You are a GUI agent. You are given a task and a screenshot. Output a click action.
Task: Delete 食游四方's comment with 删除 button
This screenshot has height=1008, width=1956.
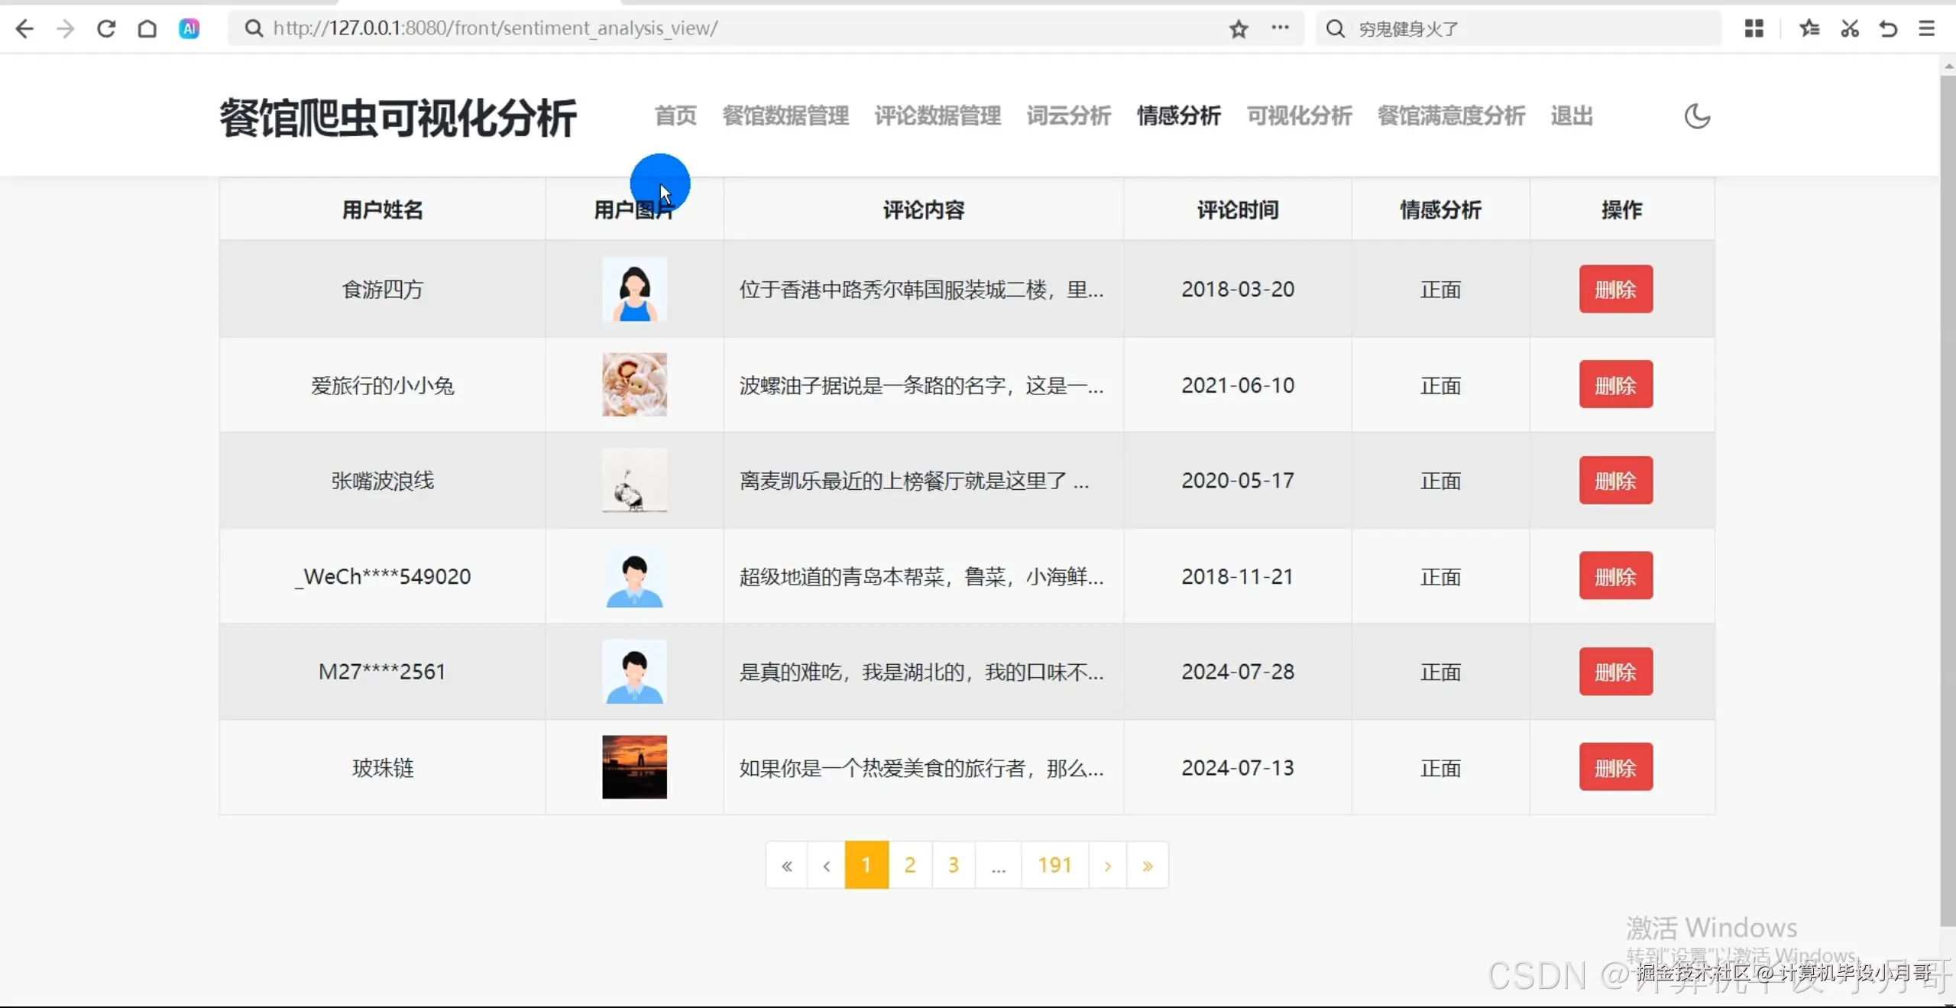1614,289
